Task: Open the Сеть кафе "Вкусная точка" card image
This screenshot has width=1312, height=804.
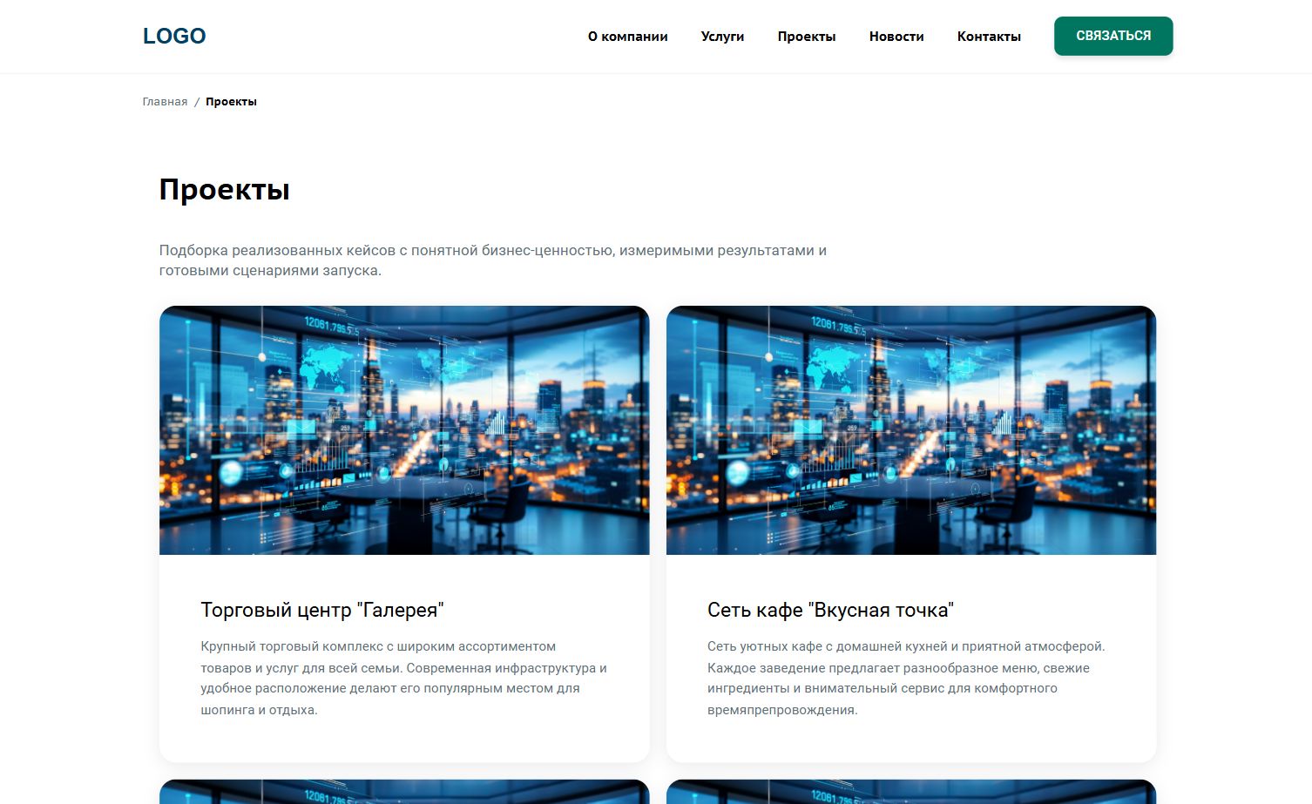Action: coord(911,430)
